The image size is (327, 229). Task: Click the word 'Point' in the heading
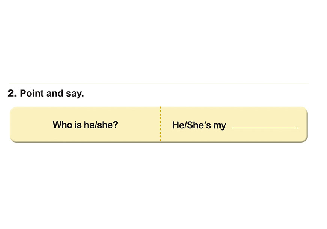click(x=31, y=94)
